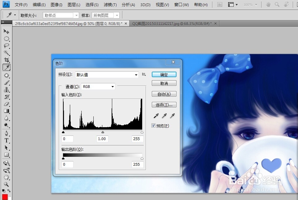
Task: Select the Brush tool
Action: click(x=6, y=82)
